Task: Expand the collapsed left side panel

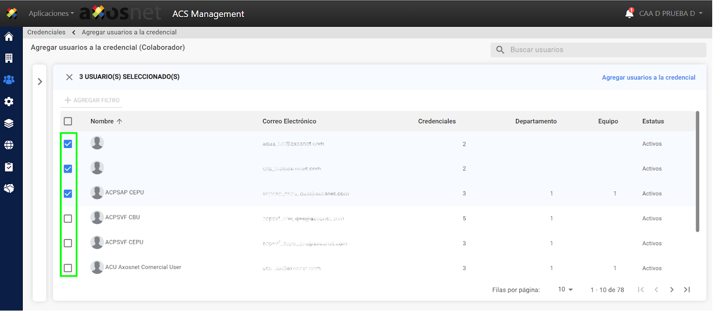Action: (x=40, y=81)
